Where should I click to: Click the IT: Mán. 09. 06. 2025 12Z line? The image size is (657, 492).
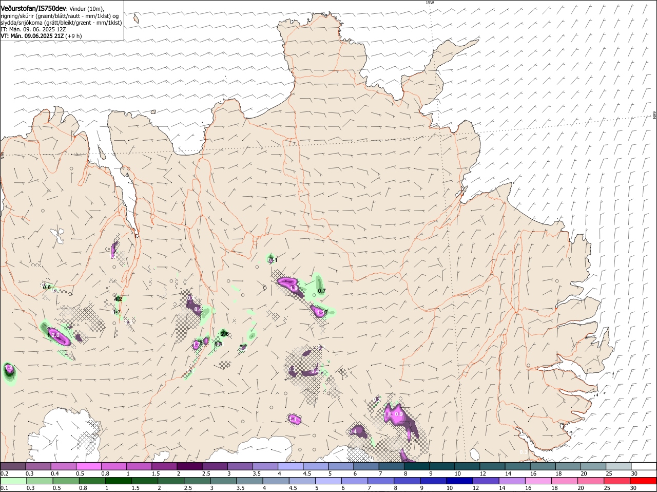33,29
